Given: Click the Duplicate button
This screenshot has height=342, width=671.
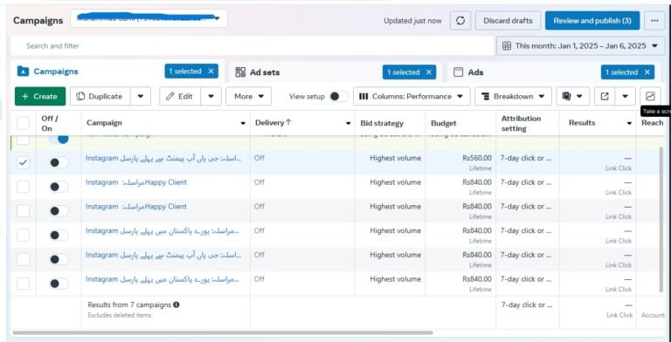Looking at the screenshot, I should click(x=100, y=96).
